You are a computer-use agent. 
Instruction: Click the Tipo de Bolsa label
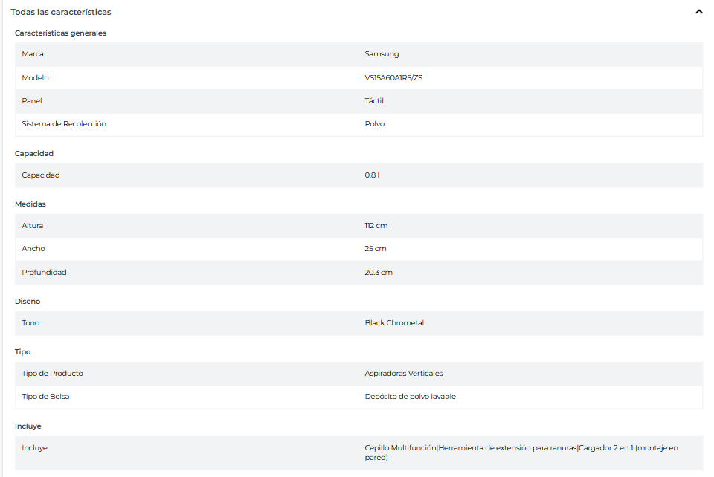[45, 397]
